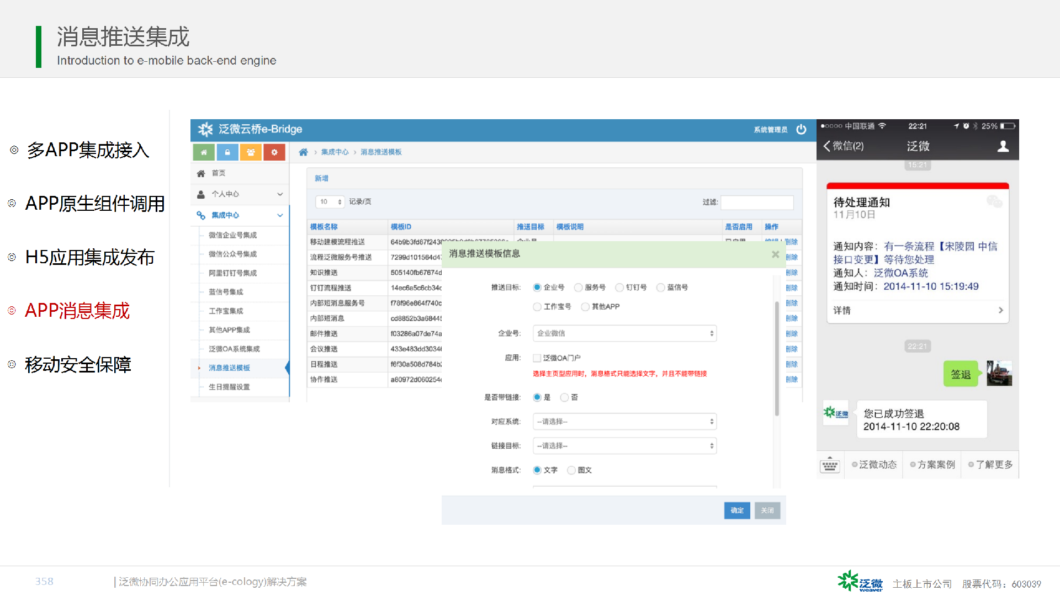This screenshot has width=1060, height=596.
Task: Tap the 了解更多 bottom menu
Action: click(990, 465)
